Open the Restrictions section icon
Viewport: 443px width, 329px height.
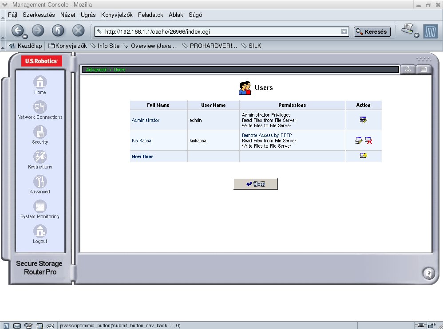[40, 157]
